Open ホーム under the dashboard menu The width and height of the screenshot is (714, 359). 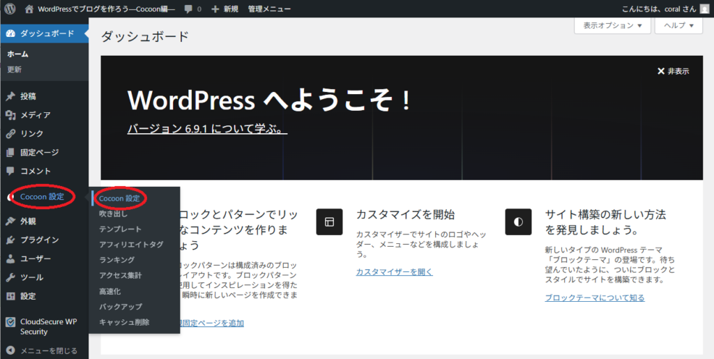18,54
